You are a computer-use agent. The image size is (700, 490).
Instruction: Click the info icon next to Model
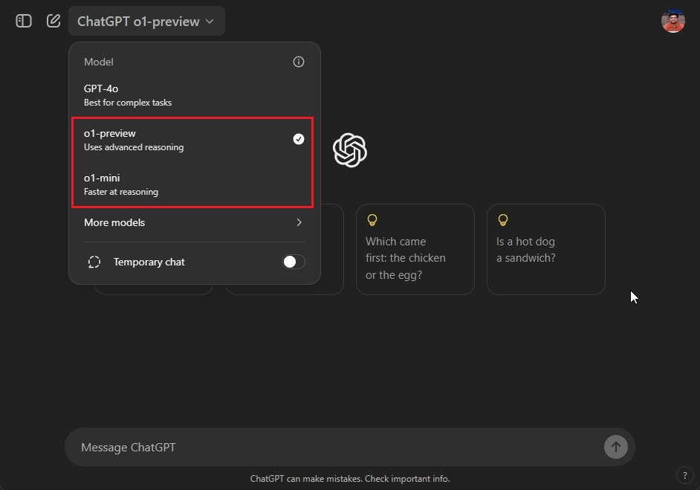pos(298,62)
